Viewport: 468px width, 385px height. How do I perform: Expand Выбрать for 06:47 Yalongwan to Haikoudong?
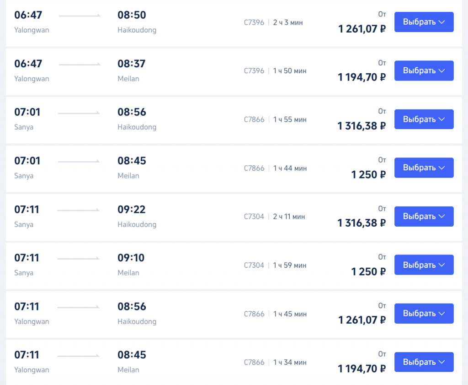424,22
